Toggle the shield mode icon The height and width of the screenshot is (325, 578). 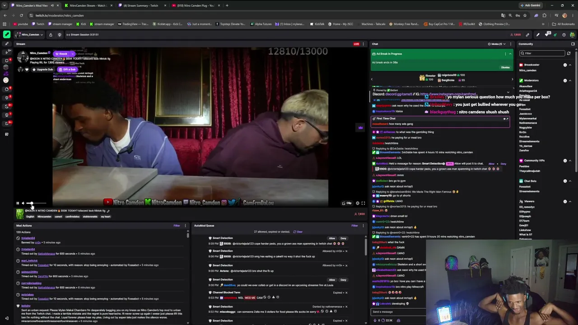point(59,35)
